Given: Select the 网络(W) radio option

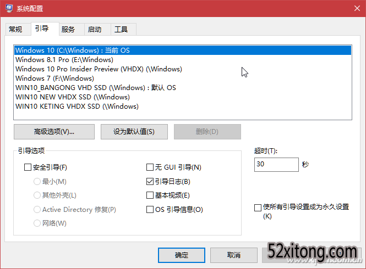Looking at the screenshot, I should click(x=37, y=223).
